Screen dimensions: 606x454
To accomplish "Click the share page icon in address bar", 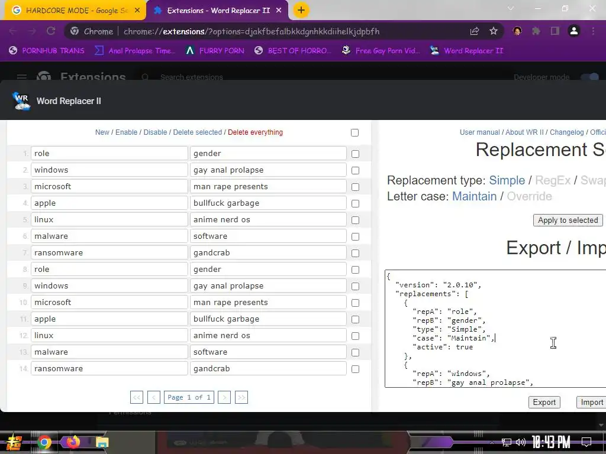I will click(x=475, y=31).
